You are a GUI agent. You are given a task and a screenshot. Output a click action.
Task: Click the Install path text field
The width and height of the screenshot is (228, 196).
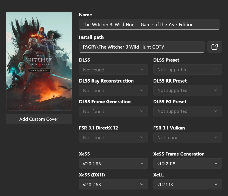click(x=142, y=47)
